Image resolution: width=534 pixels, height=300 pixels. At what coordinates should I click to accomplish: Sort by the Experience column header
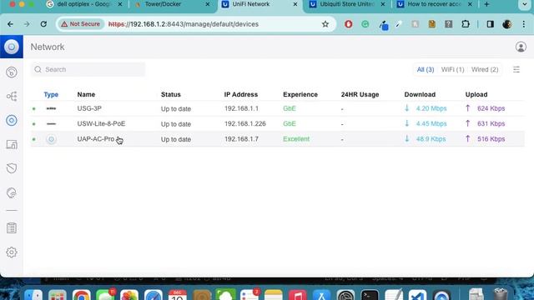[300, 94]
